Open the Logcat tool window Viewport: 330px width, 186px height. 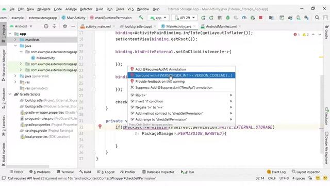pyautogui.click(x=106, y=172)
